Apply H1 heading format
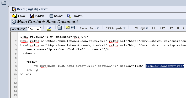 pyautogui.click(x=155, y=28)
